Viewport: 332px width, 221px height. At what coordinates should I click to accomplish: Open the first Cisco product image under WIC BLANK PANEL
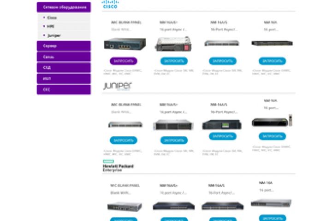[125, 44]
